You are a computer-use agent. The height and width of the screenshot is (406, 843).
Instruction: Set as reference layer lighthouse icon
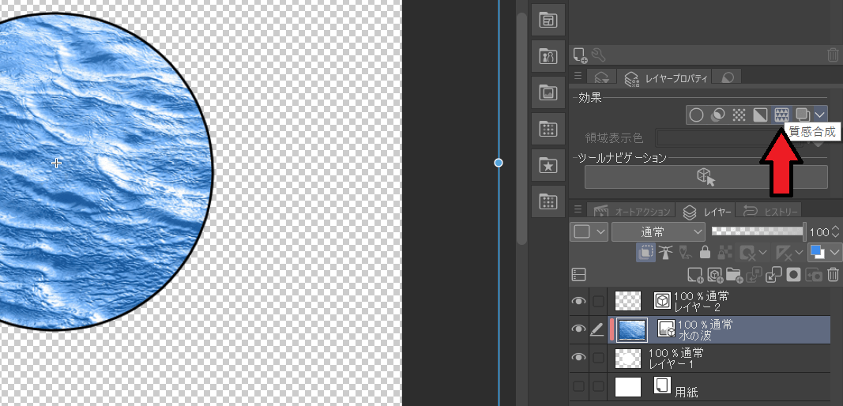666,253
